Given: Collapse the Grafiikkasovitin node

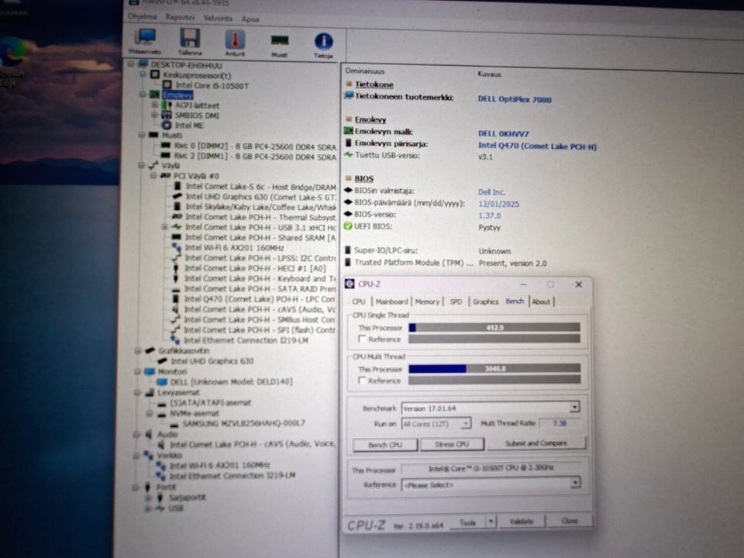Looking at the screenshot, I should (x=138, y=350).
